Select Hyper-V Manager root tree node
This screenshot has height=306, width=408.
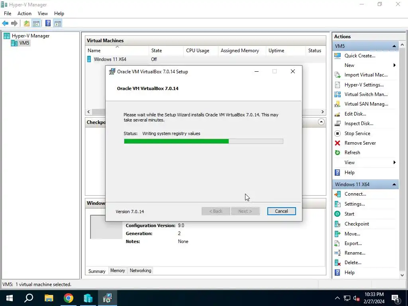coord(30,36)
